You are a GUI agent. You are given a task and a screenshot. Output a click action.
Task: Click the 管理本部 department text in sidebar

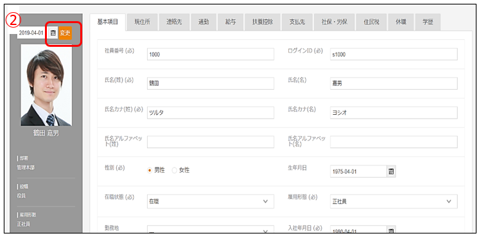click(x=26, y=167)
